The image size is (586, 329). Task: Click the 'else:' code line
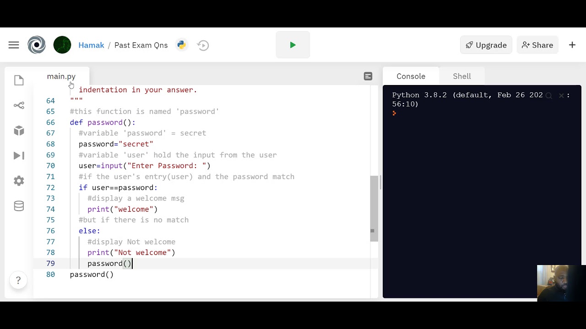(x=89, y=231)
